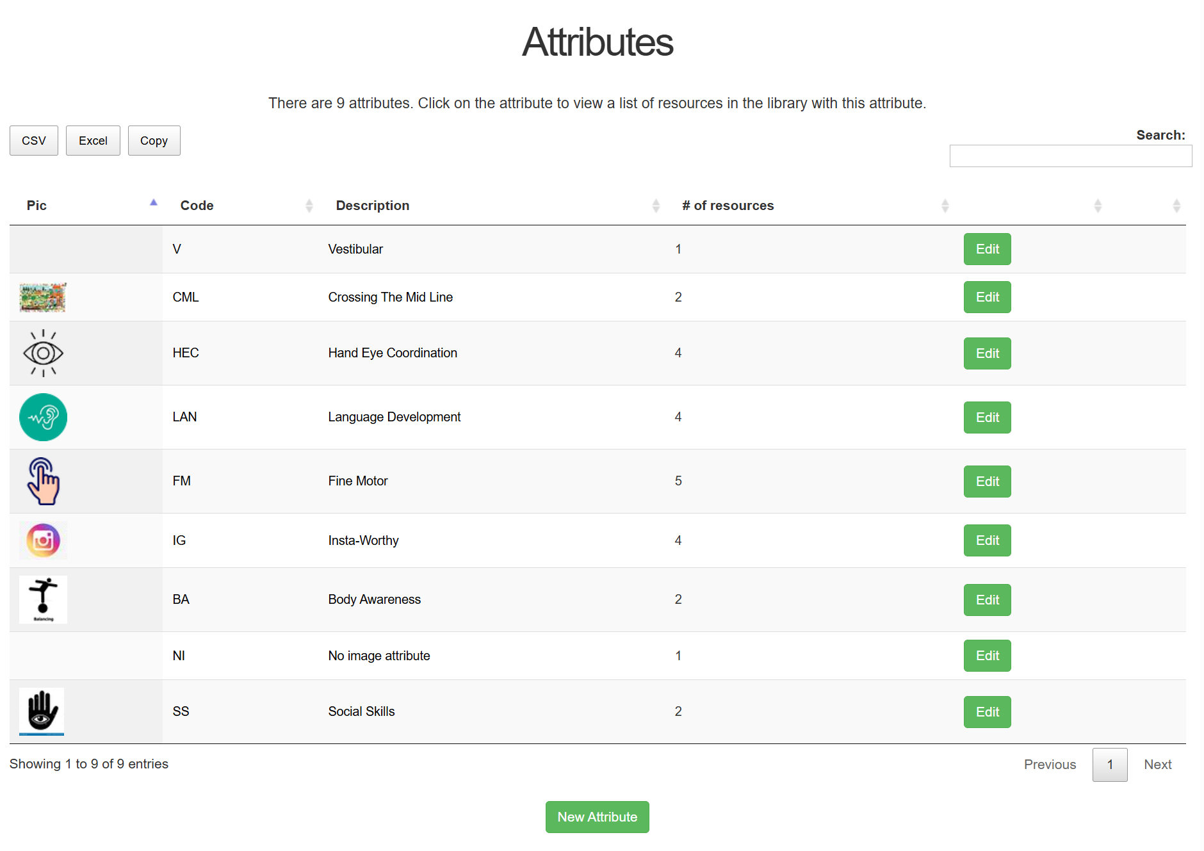The image size is (1204, 851).
Task: Click the Crossing The Mid Line picture thumbnail
Action: [43, 297]
